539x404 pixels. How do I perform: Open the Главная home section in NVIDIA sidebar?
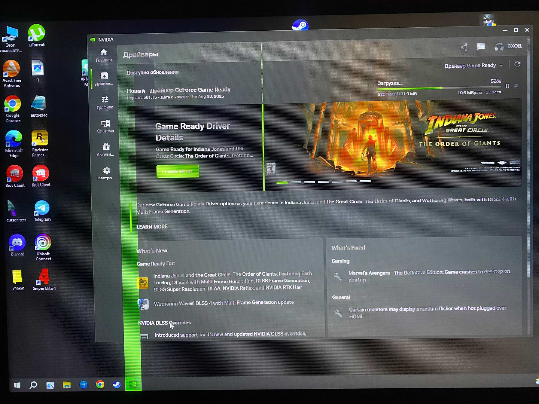click(x=104, y=55)
